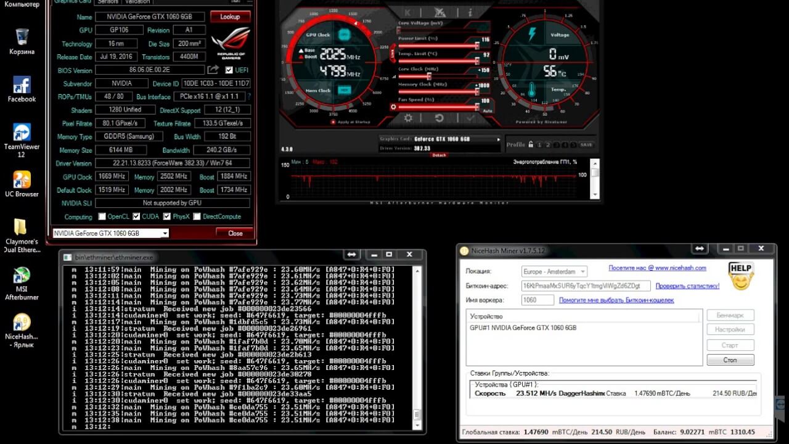
Task: Expand the Europe - Amsterdam location dropdown
Action: point(583,271)
